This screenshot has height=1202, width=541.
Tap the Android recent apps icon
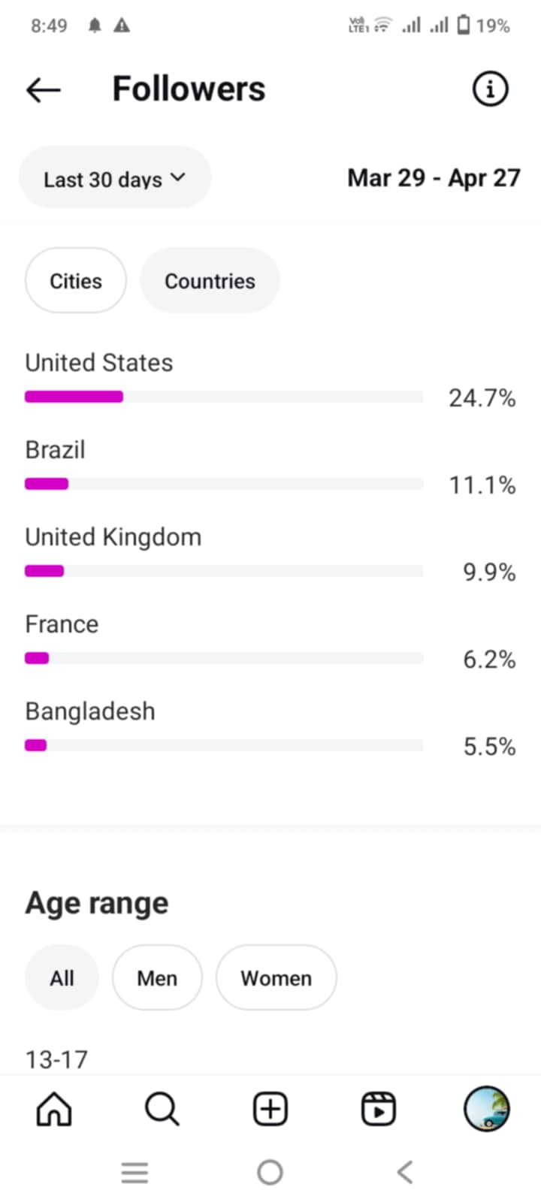[134, 1172]
